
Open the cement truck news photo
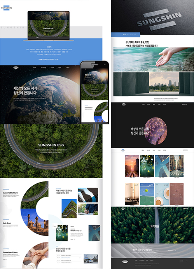click(x=91, y=259)
